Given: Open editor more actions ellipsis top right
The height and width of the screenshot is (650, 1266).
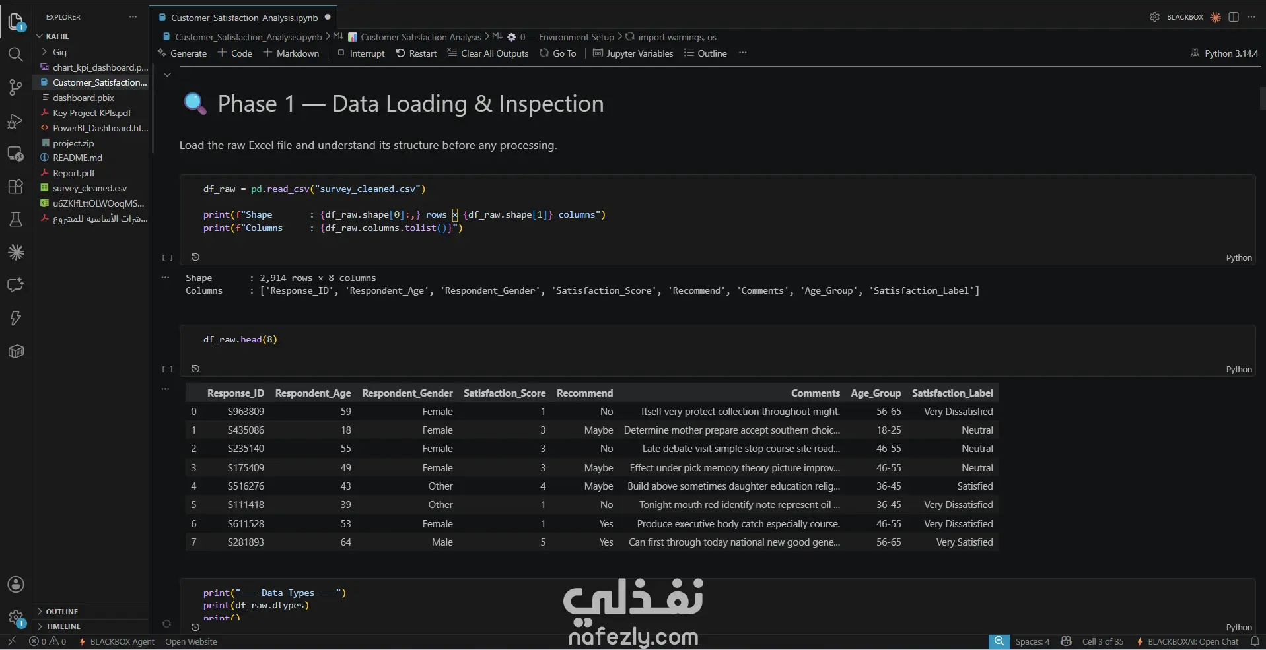Looking at the screenshot, I should (x=1251, y=17).
